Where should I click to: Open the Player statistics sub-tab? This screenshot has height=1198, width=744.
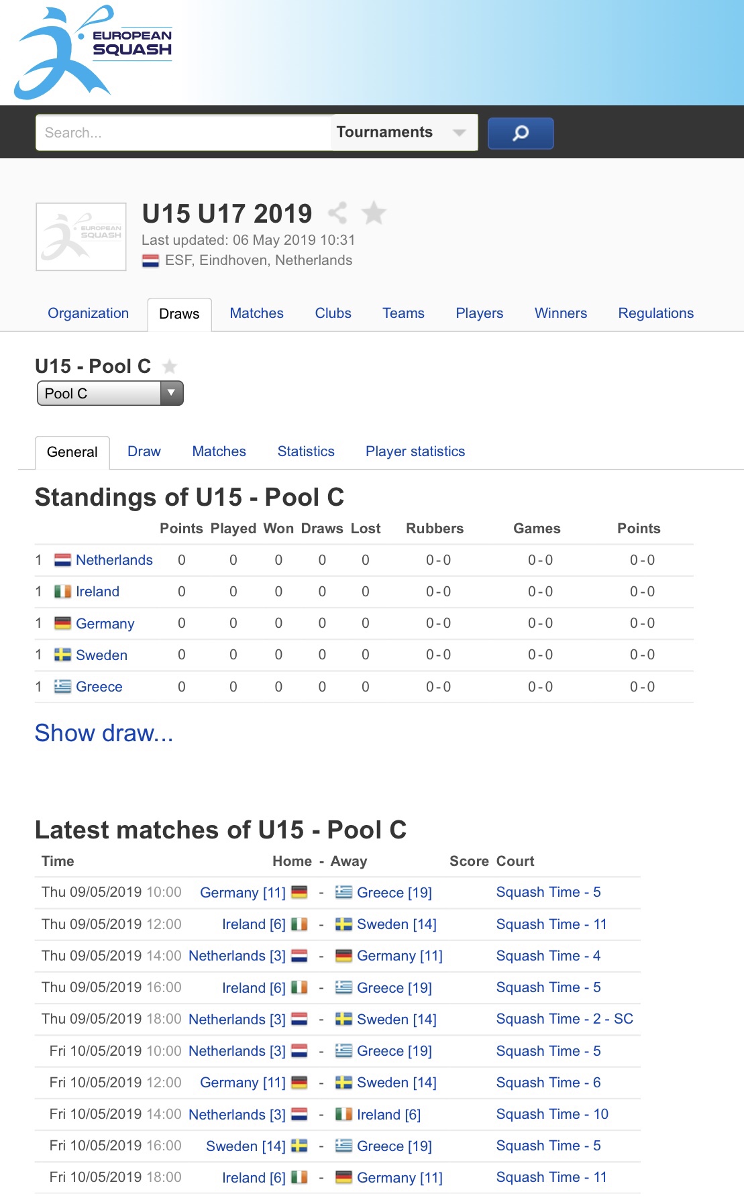point(415,451)
